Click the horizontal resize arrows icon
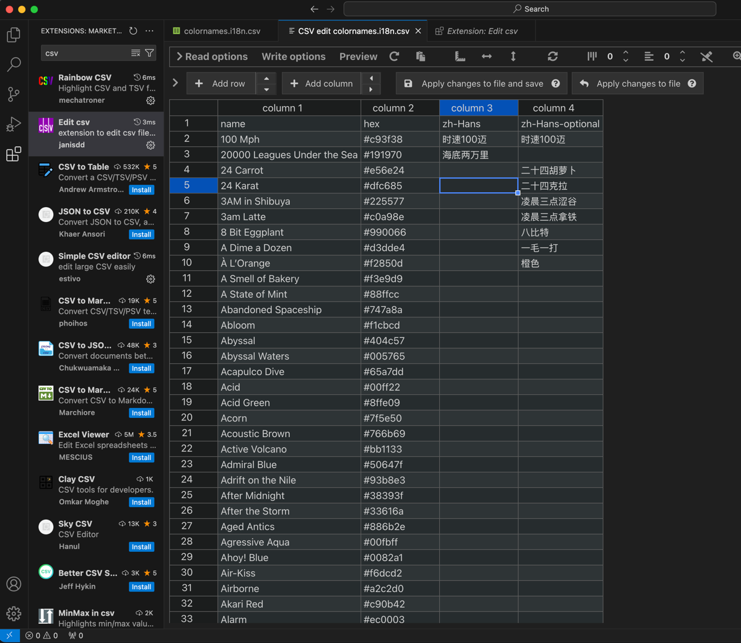 coord(486,57)
